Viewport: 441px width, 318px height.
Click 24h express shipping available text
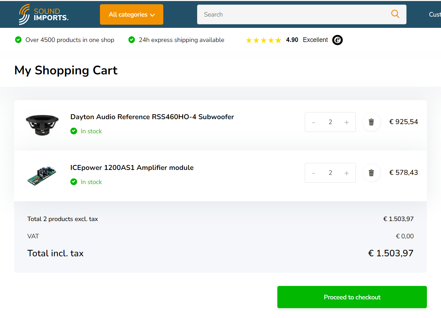coord(181,40)
